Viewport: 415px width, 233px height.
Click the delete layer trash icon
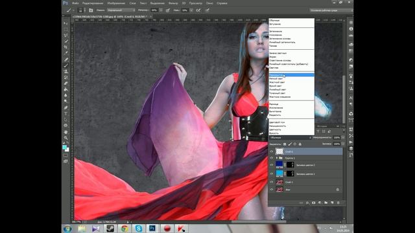click(x=338, y=203)
